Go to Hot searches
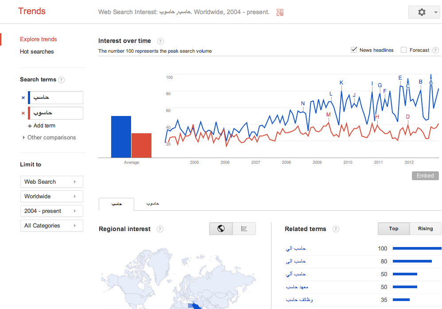The width and height of the screenshot is (442, 309). click(37, 52)
